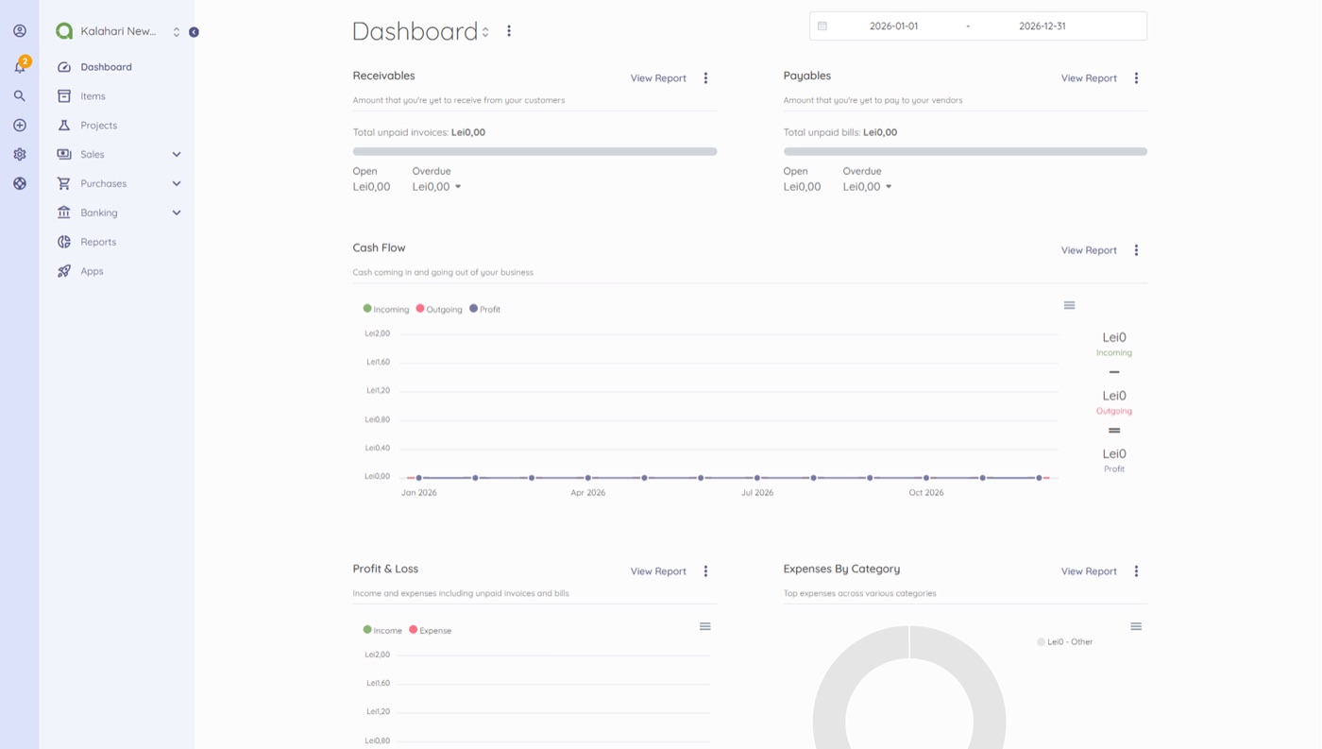Open notifications bell with badge 2
Image resolution: width=1322 pixels, height=749 pixels.
pyautogui.click(x=20, y=65)
